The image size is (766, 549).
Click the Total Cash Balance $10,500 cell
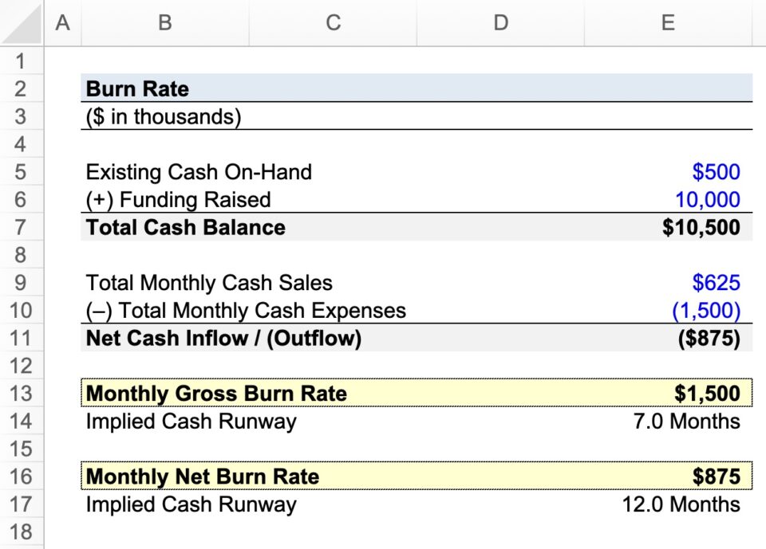pos(667,227)
